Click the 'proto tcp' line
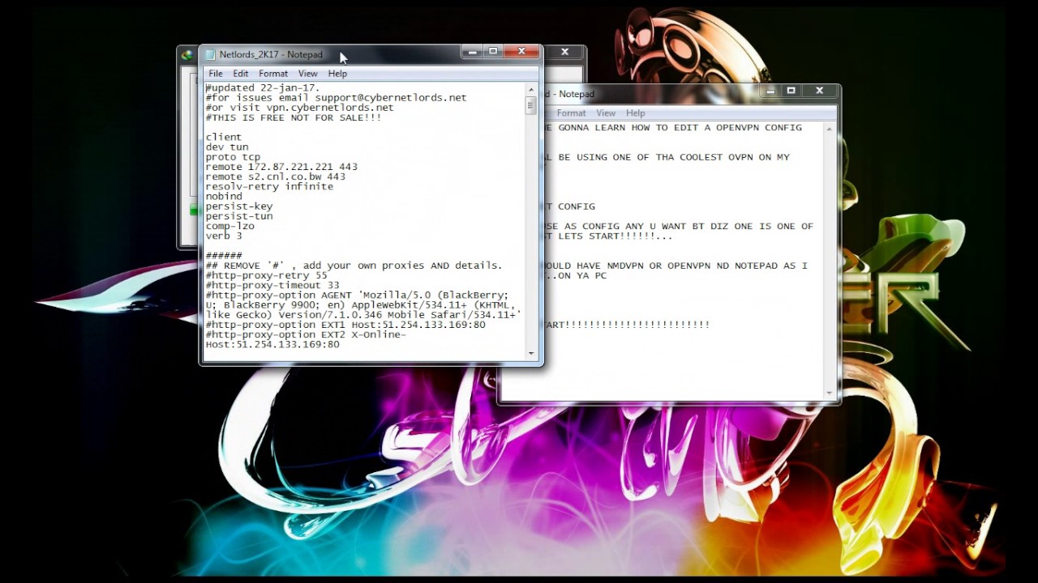Image resolution: width=1038 pixels, height=583 pixels. (233, 157)
